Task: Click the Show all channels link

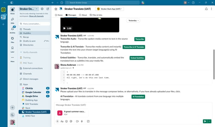Action: [36, 16]
